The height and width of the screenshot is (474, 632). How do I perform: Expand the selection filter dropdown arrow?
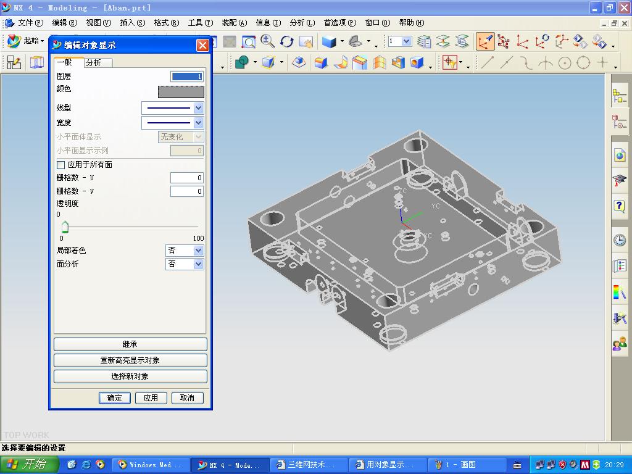[x=461, y=62]
